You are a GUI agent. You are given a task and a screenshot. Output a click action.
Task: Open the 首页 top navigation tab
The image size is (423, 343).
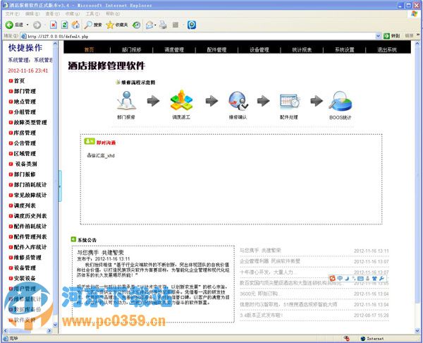coord(89,49)
